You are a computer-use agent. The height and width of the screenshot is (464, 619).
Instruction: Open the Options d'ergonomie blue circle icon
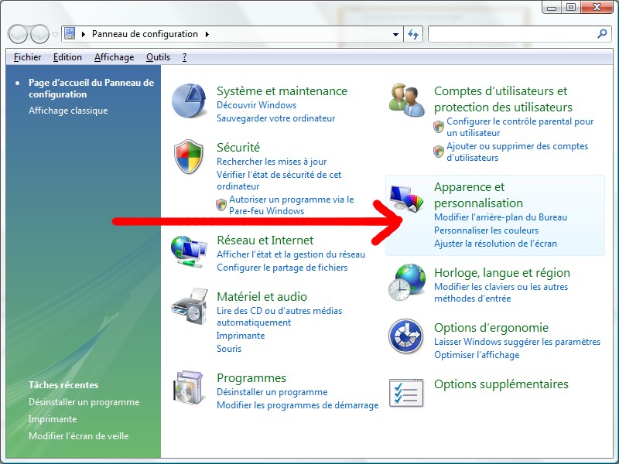tap(405, 336)
